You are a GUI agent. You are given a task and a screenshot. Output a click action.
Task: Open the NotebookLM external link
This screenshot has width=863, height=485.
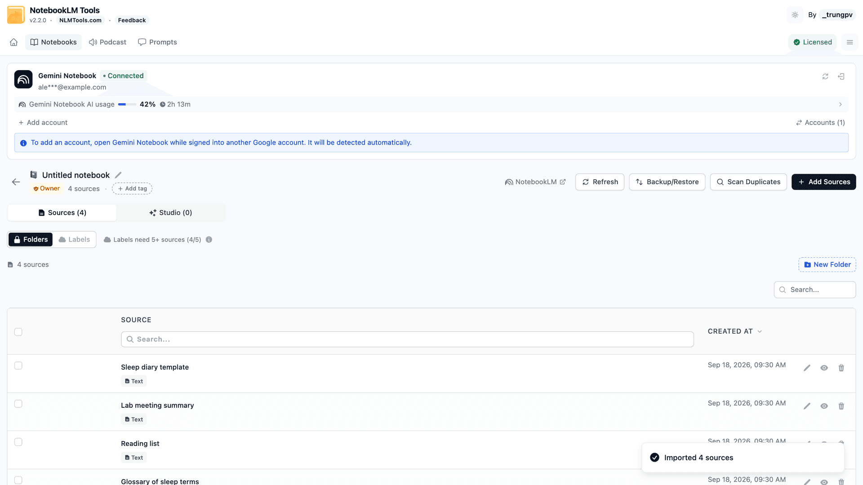tap(535, 182)
